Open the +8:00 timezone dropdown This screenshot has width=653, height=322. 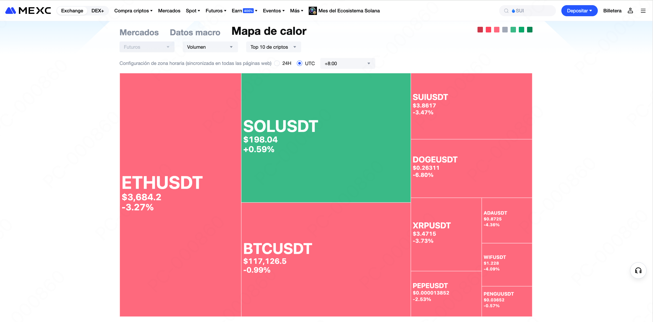(347, 63)
